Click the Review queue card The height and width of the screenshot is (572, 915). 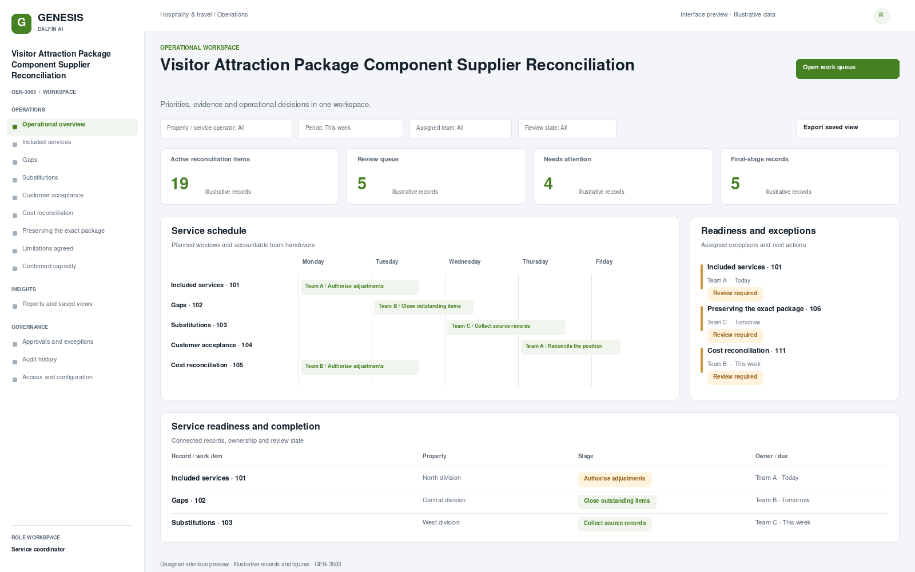[x=436, y=177]
